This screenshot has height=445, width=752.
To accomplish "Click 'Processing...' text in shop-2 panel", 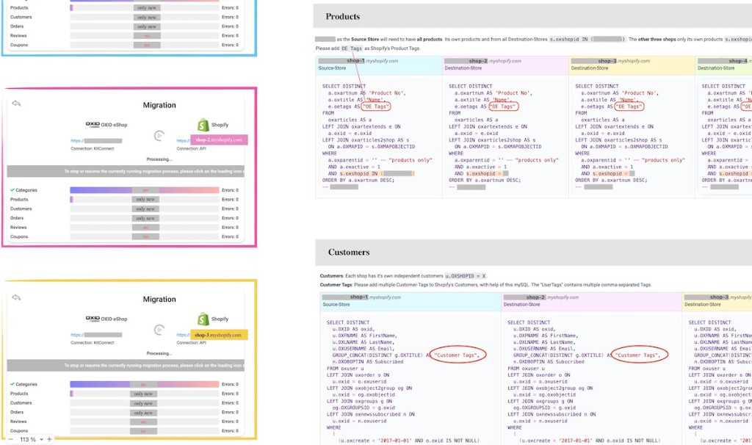I will (159, 159).
